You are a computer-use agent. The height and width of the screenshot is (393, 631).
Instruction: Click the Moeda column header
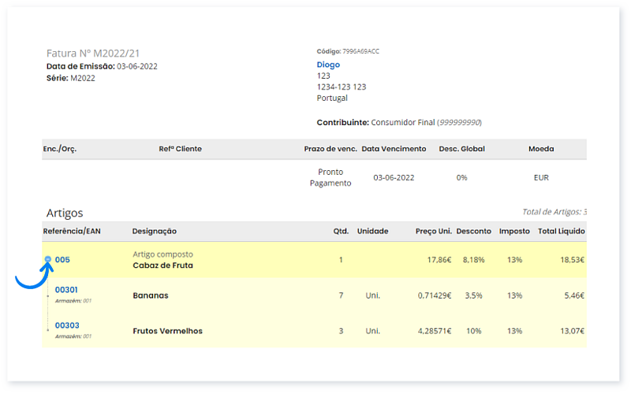click(x=540, y=149)
